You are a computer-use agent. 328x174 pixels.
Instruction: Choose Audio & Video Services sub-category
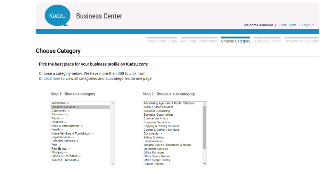click(x=173, y=107)
